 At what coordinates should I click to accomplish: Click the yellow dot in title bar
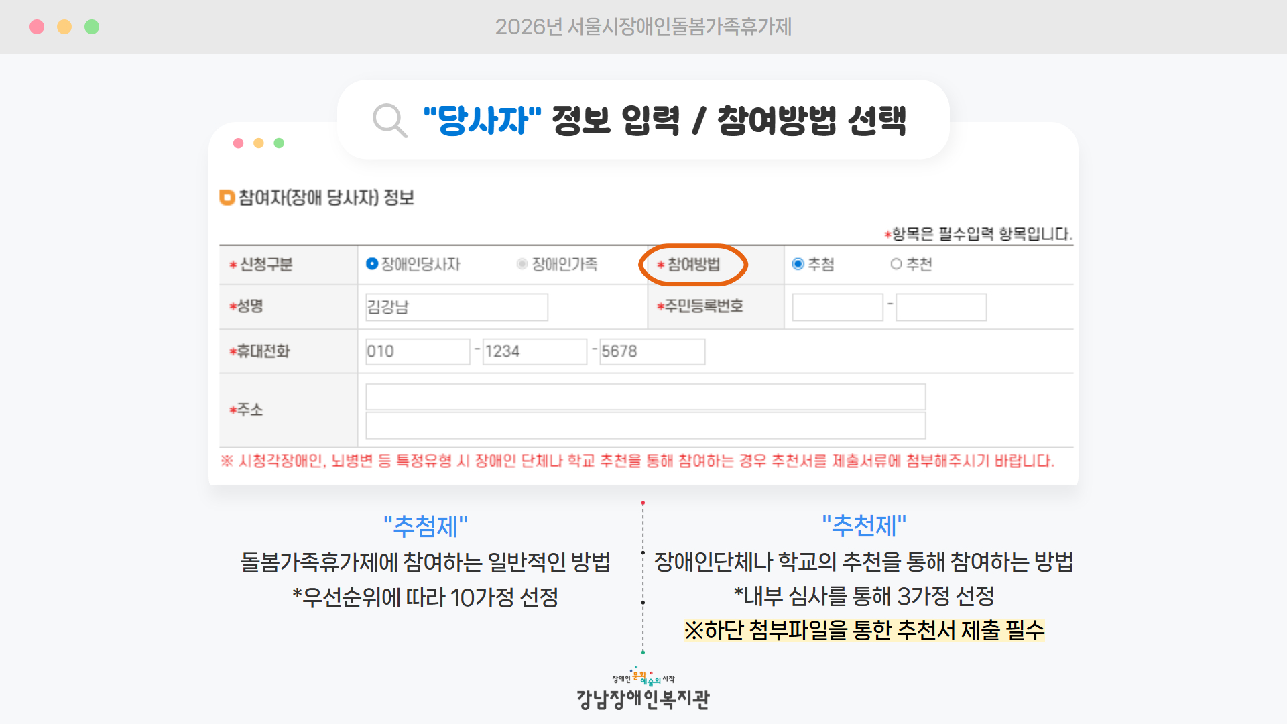(x=64, y=27)
